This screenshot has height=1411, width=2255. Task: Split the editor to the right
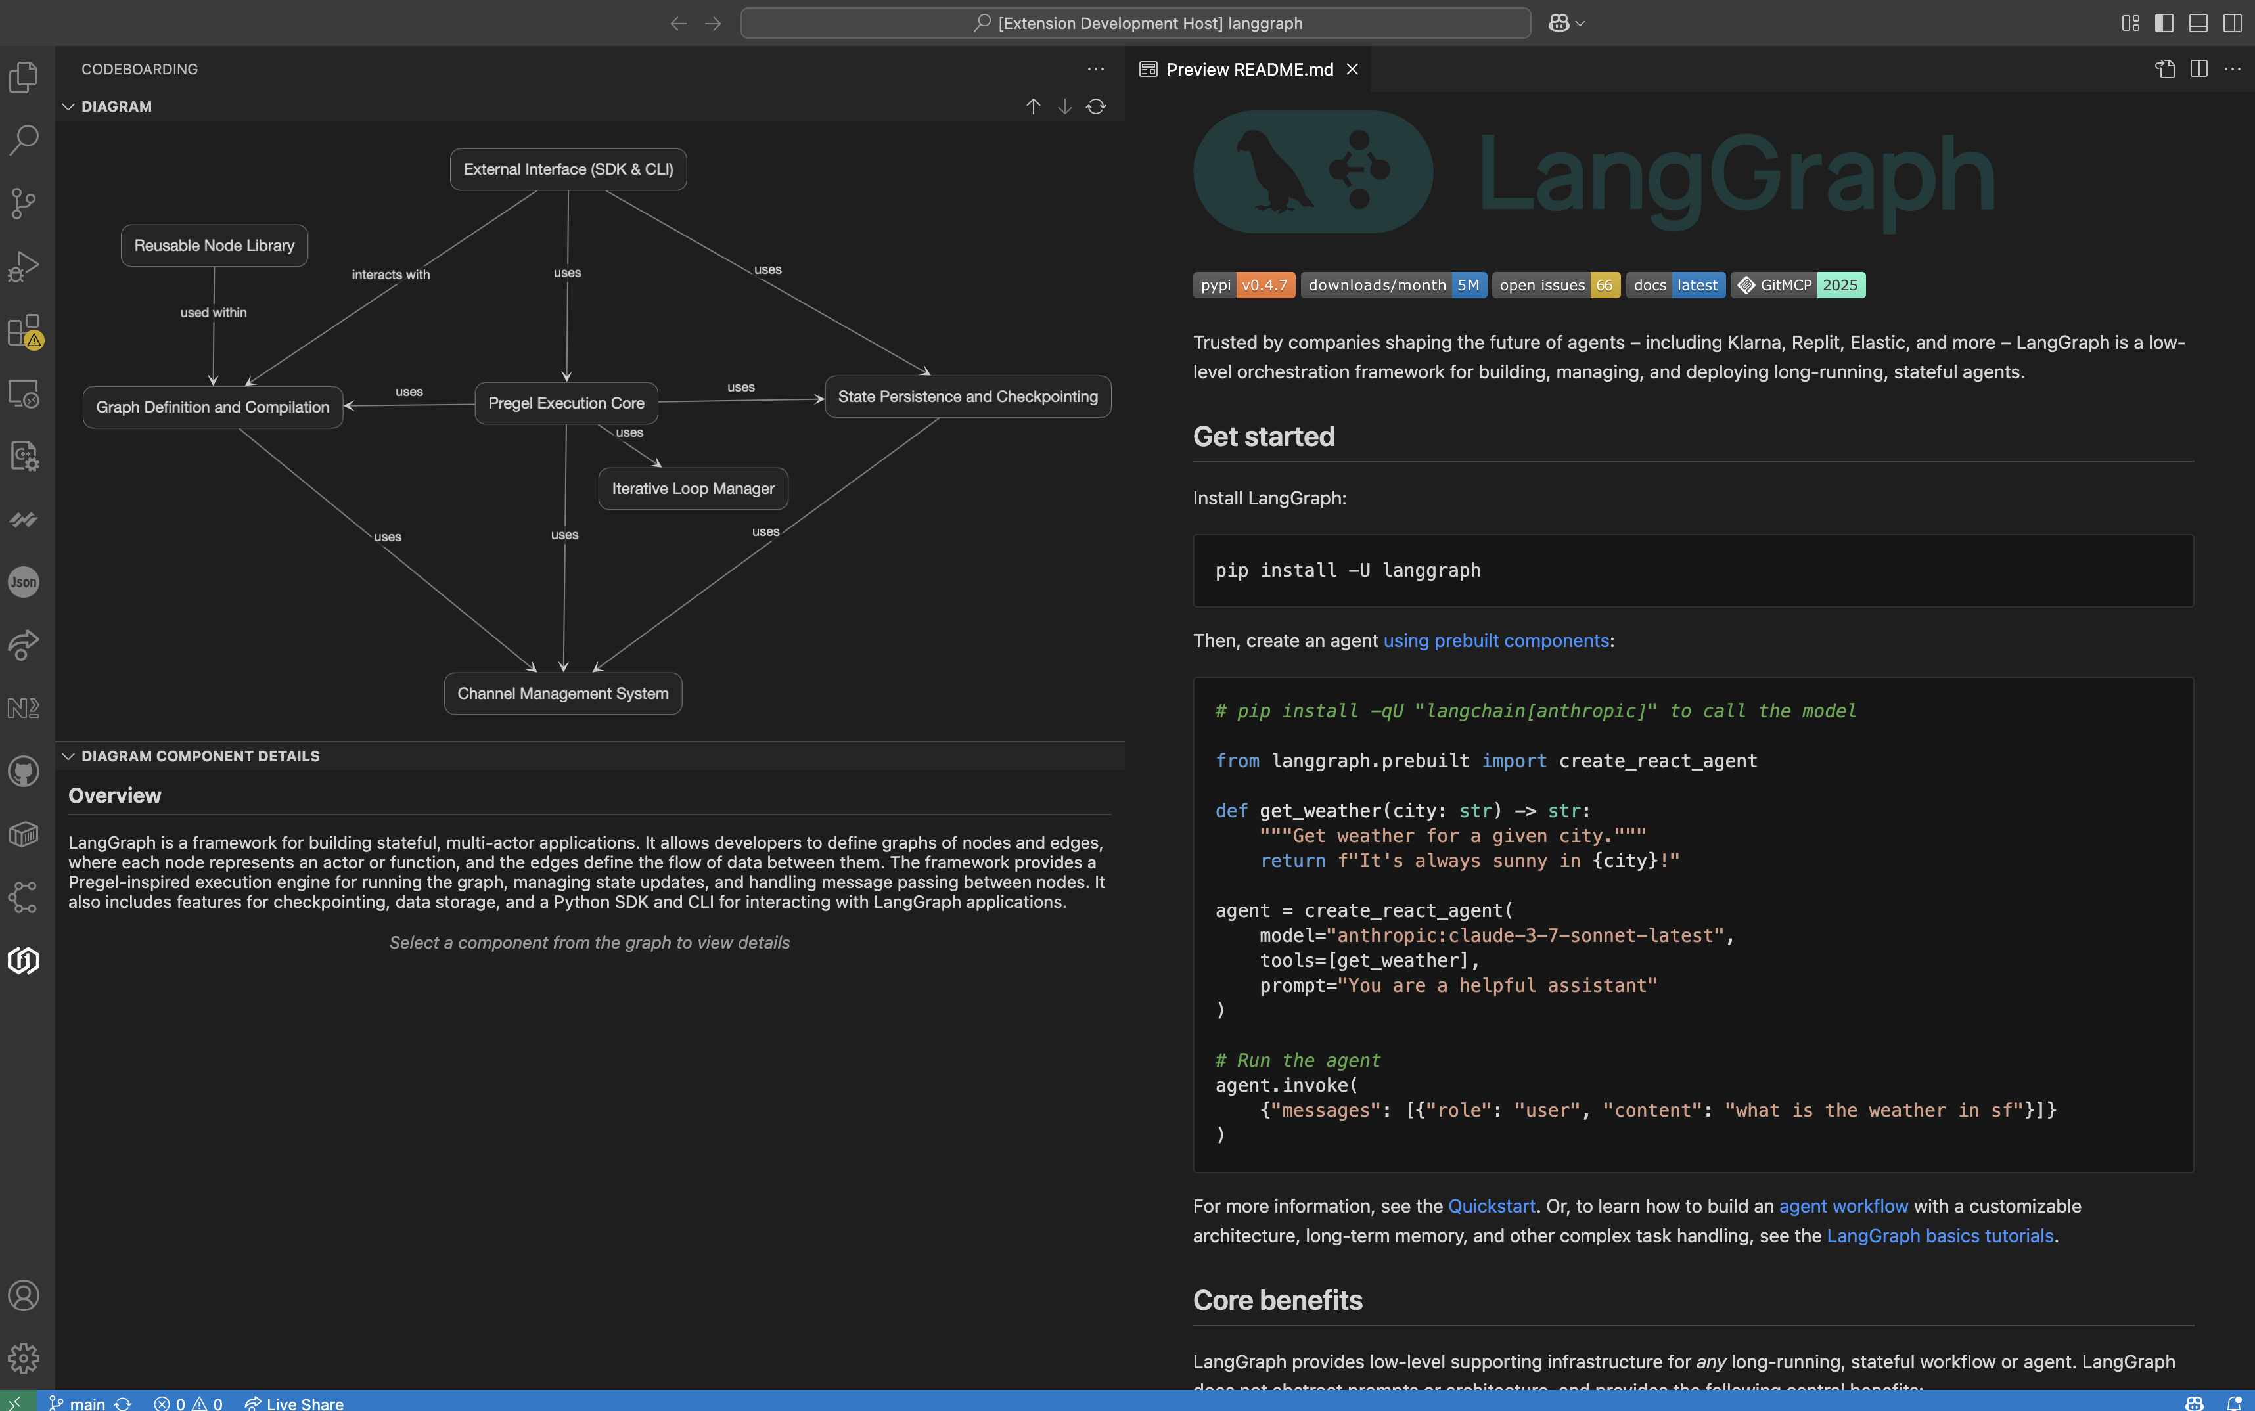2199,69
